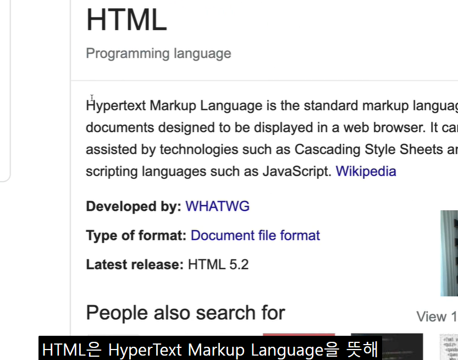Follow the Document file format link

[255, 236]
